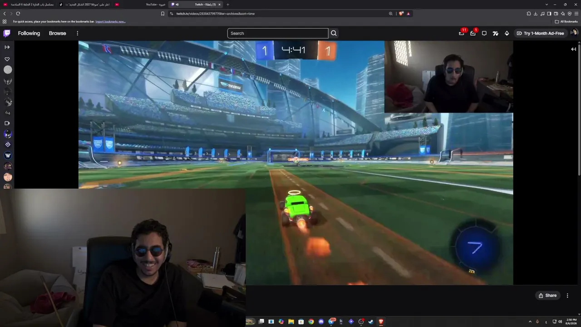
Task: Reload the current page
Action: 18,14
